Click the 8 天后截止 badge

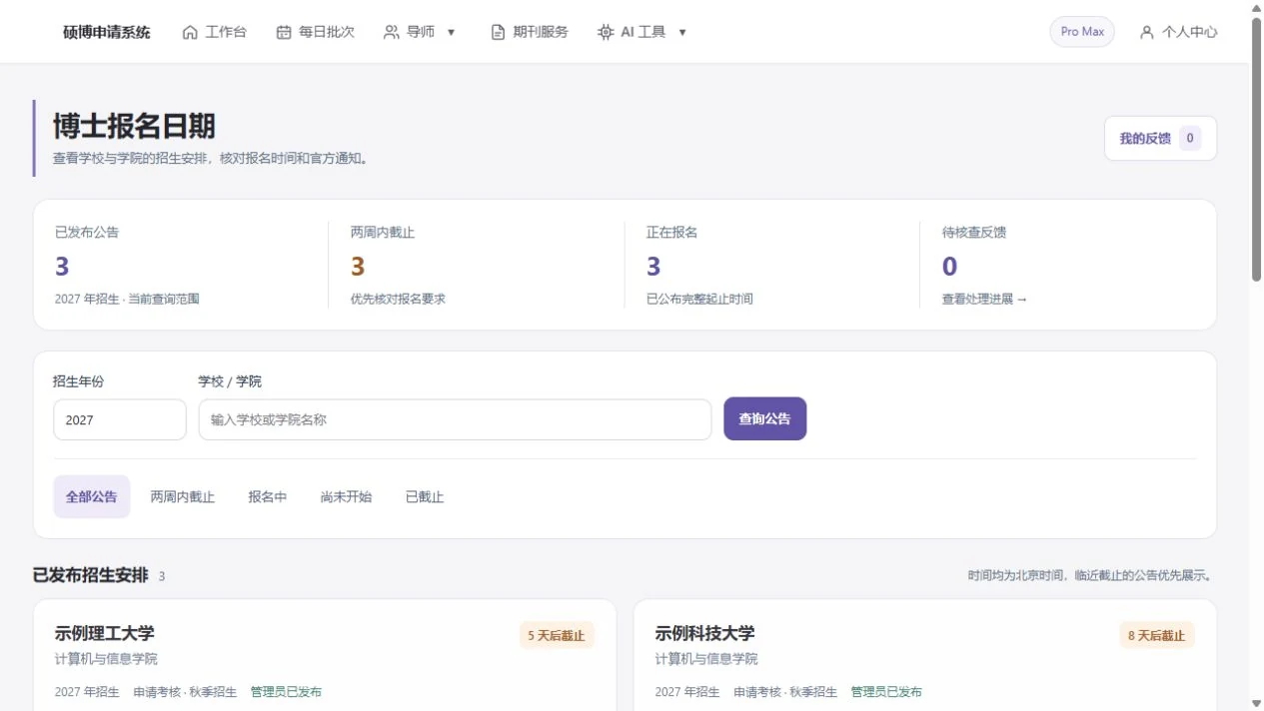(x=1157, y=635)
